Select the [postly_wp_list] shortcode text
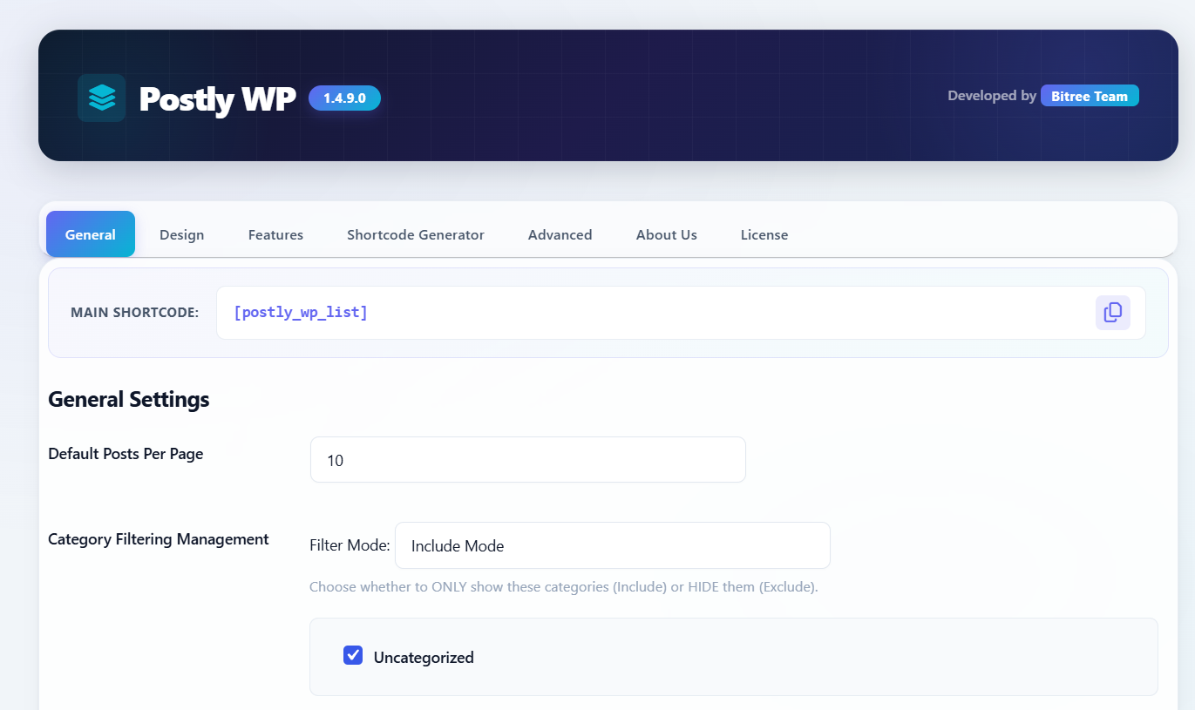This screenshot has height=710, width=1195. tap(301, 312)
